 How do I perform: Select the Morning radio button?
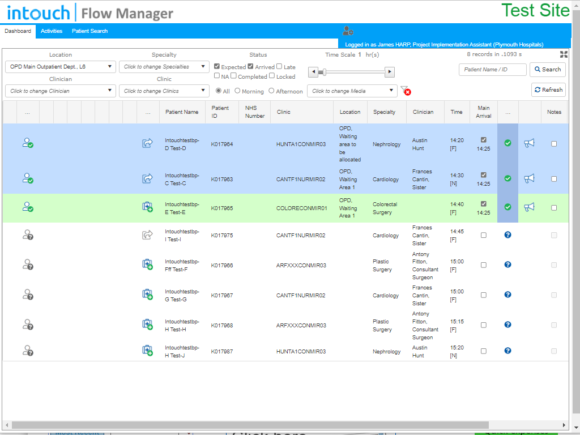[237, 91]
